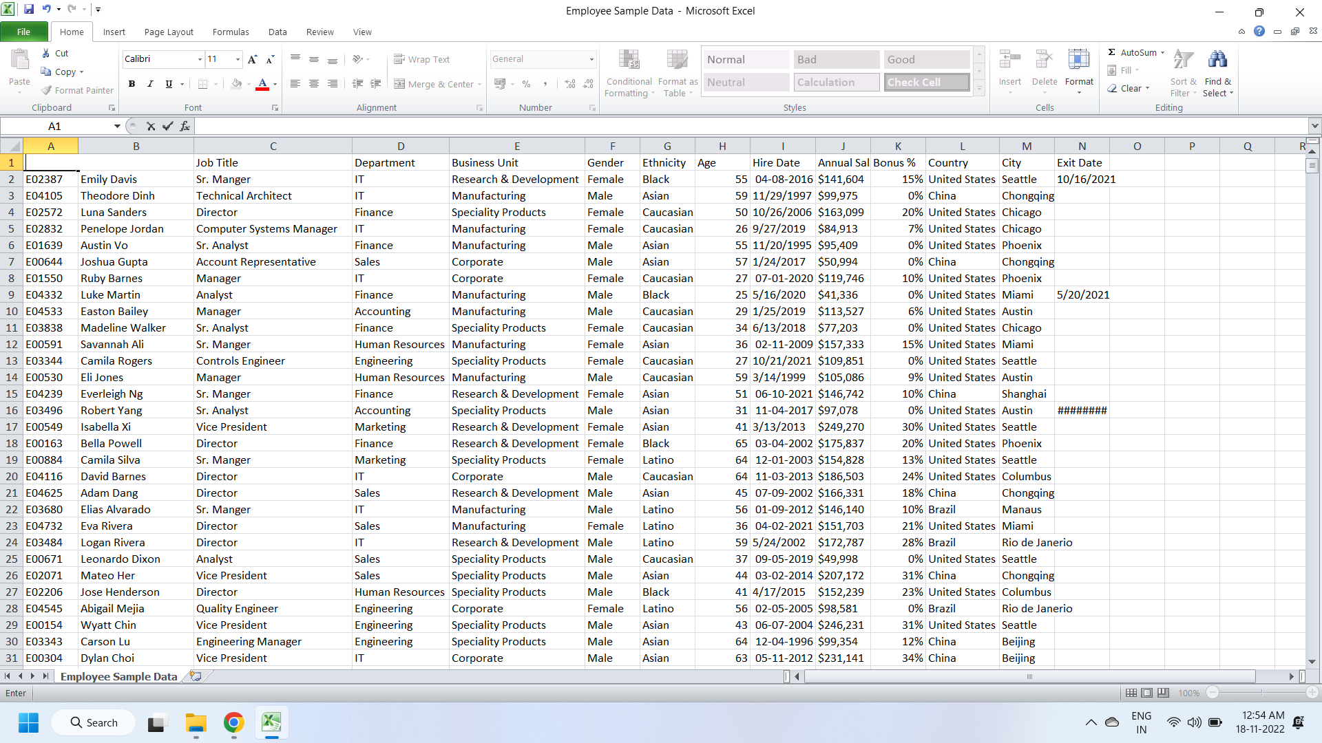Open Conditional Formatting options

point(629,72)
